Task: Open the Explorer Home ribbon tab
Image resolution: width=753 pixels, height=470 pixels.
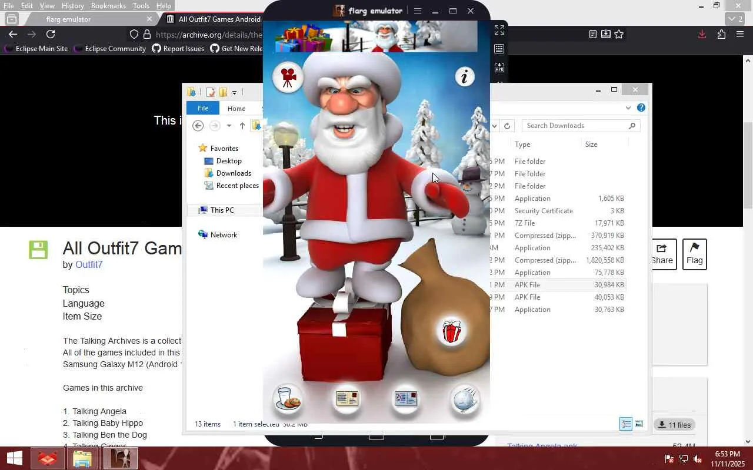Action: tap(236, 108)
